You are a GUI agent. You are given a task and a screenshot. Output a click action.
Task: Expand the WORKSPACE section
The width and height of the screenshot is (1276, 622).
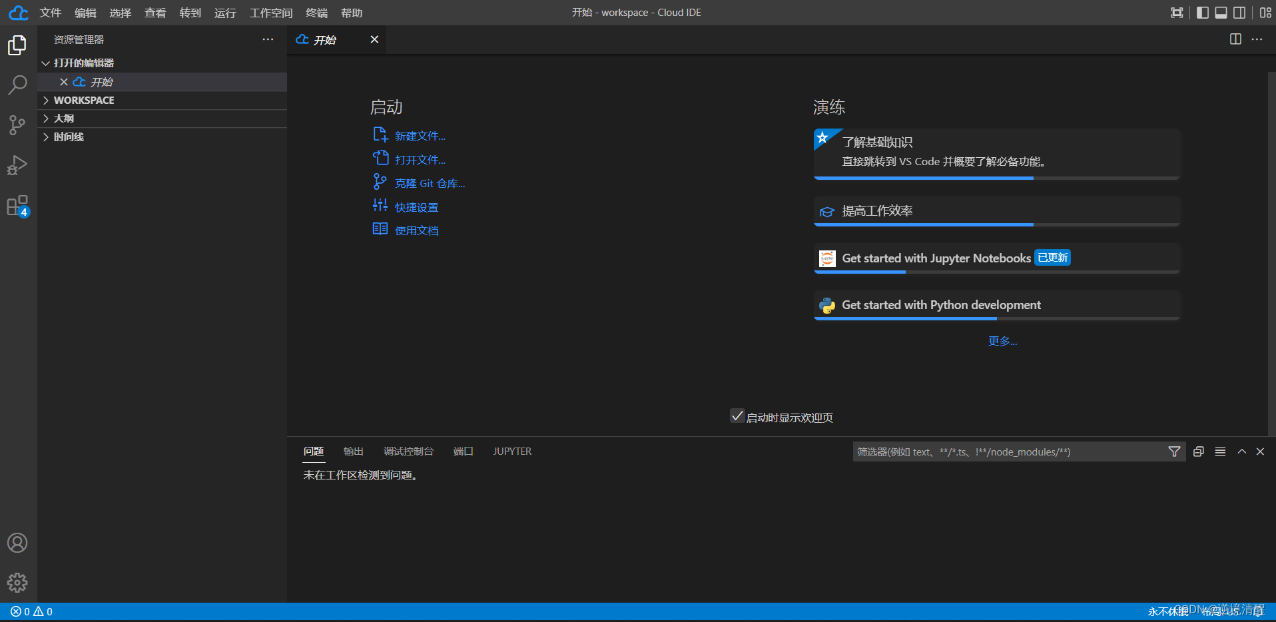[162, 101]
